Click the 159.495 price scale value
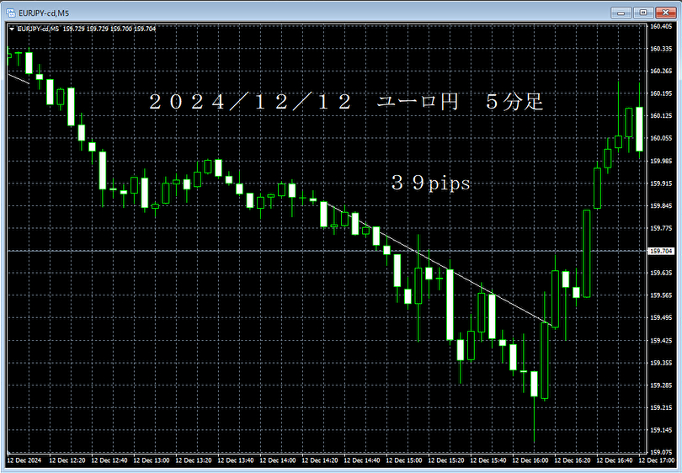 click(x=661, y=318)
